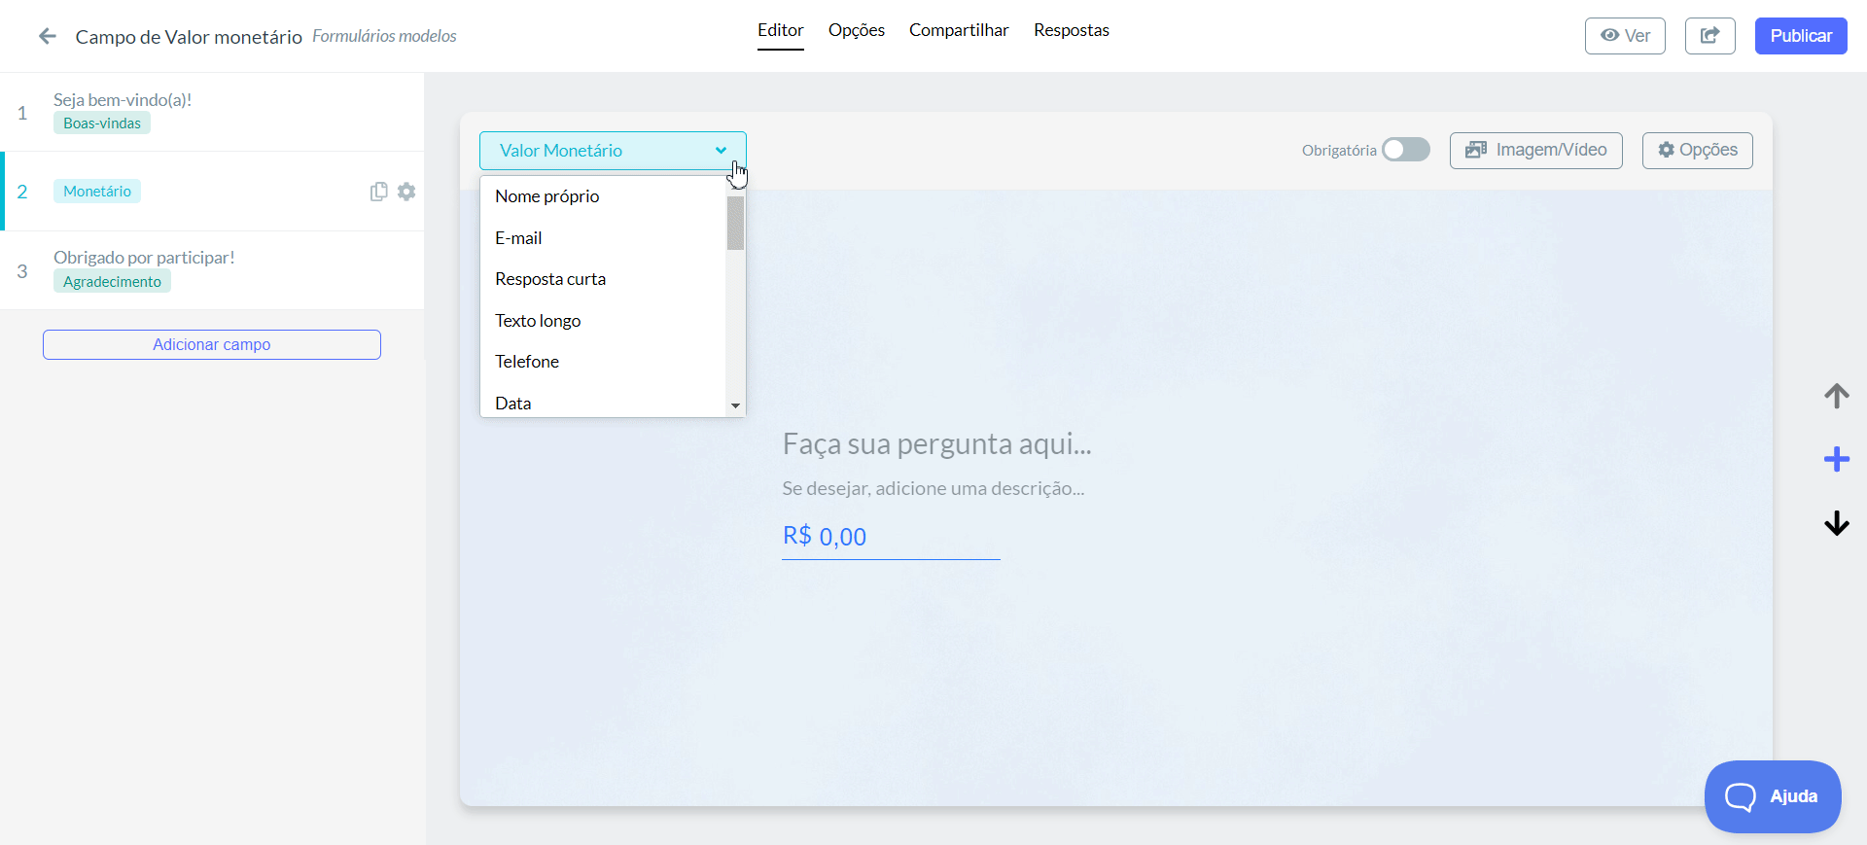Preview form with the Ver eye button
The image size is (1867, 845).
(x=1624, y=36)
